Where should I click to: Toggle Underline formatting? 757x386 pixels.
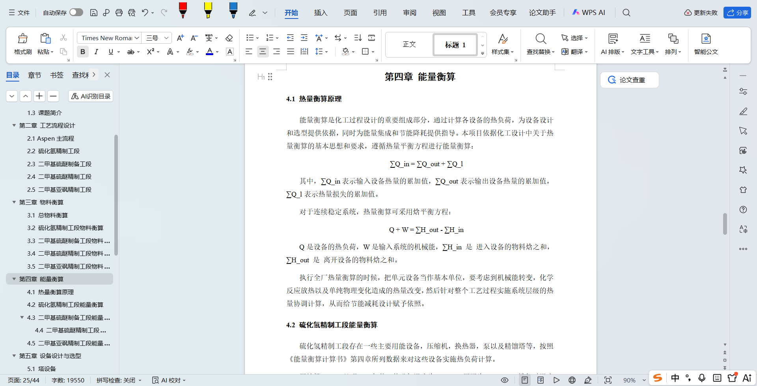[111, 52]
